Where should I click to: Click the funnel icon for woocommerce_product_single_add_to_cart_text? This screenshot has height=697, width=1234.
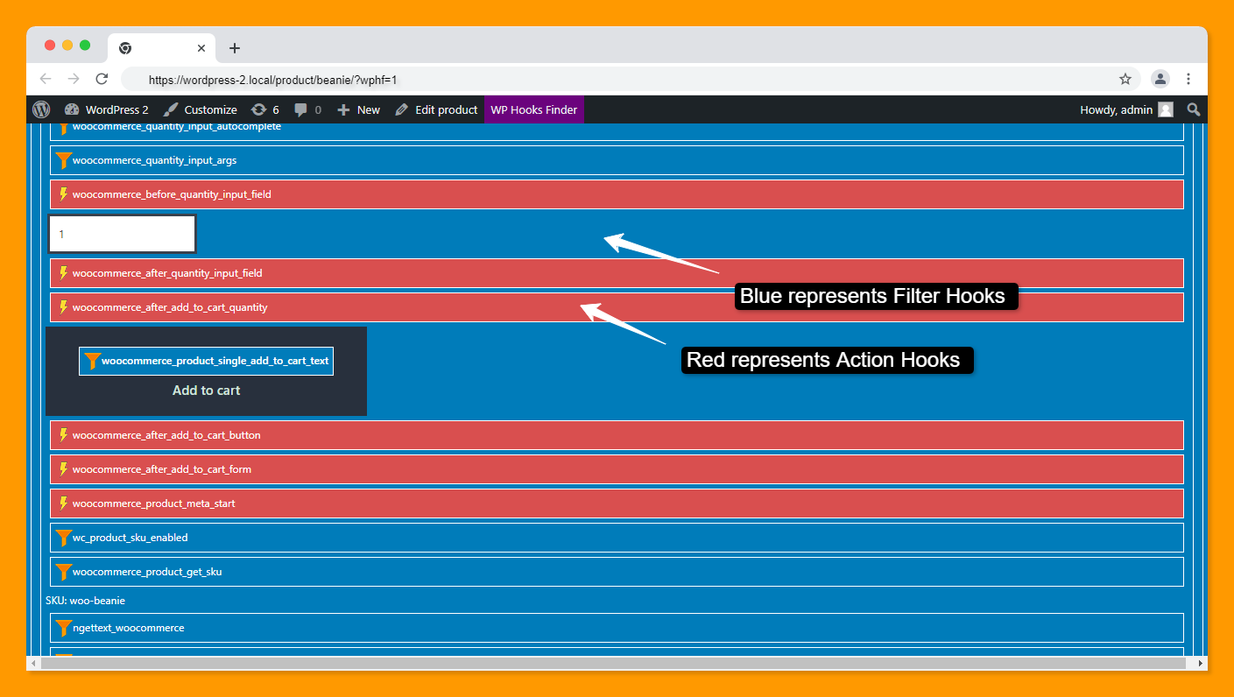92,361
